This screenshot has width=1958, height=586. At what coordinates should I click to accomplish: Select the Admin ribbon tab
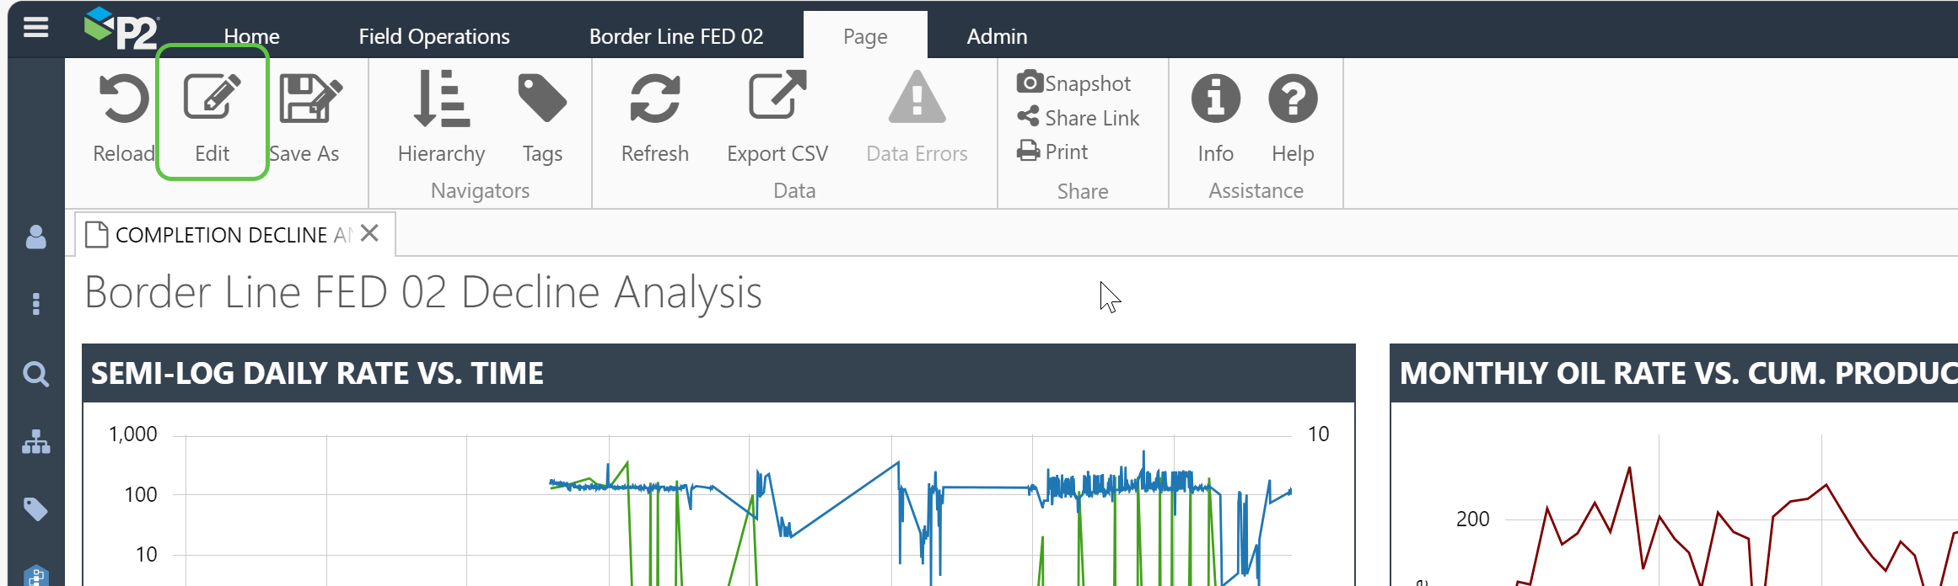click(997, 37)
